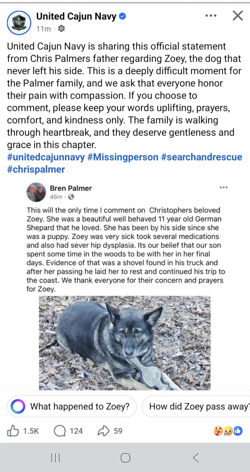Open Bren Palmer post options menu
250x472 pixels.
click(x=223, y=187)
